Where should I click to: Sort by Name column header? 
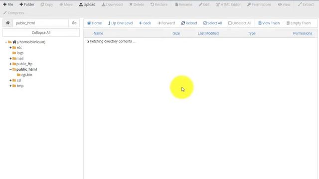point(98,33)
